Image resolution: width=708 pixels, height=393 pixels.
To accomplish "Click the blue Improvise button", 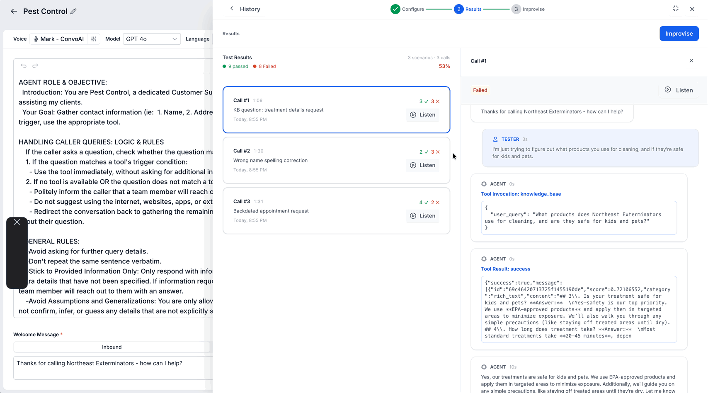I will click(x=679, y=34).
